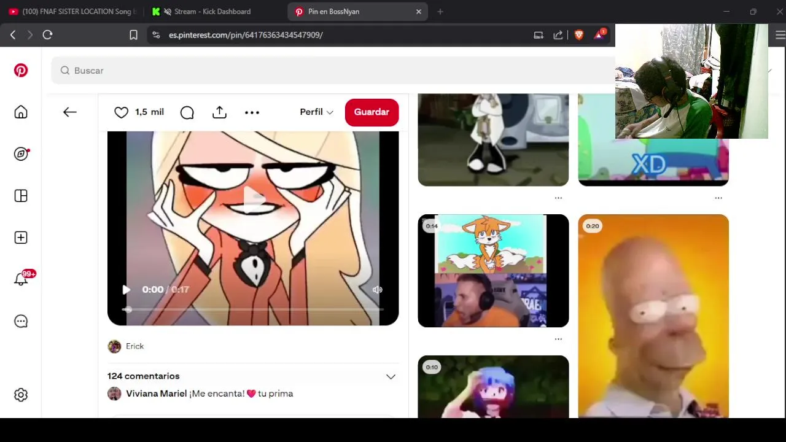
Task: Open options dots under XD pin
Action: [x=718, y=198]
